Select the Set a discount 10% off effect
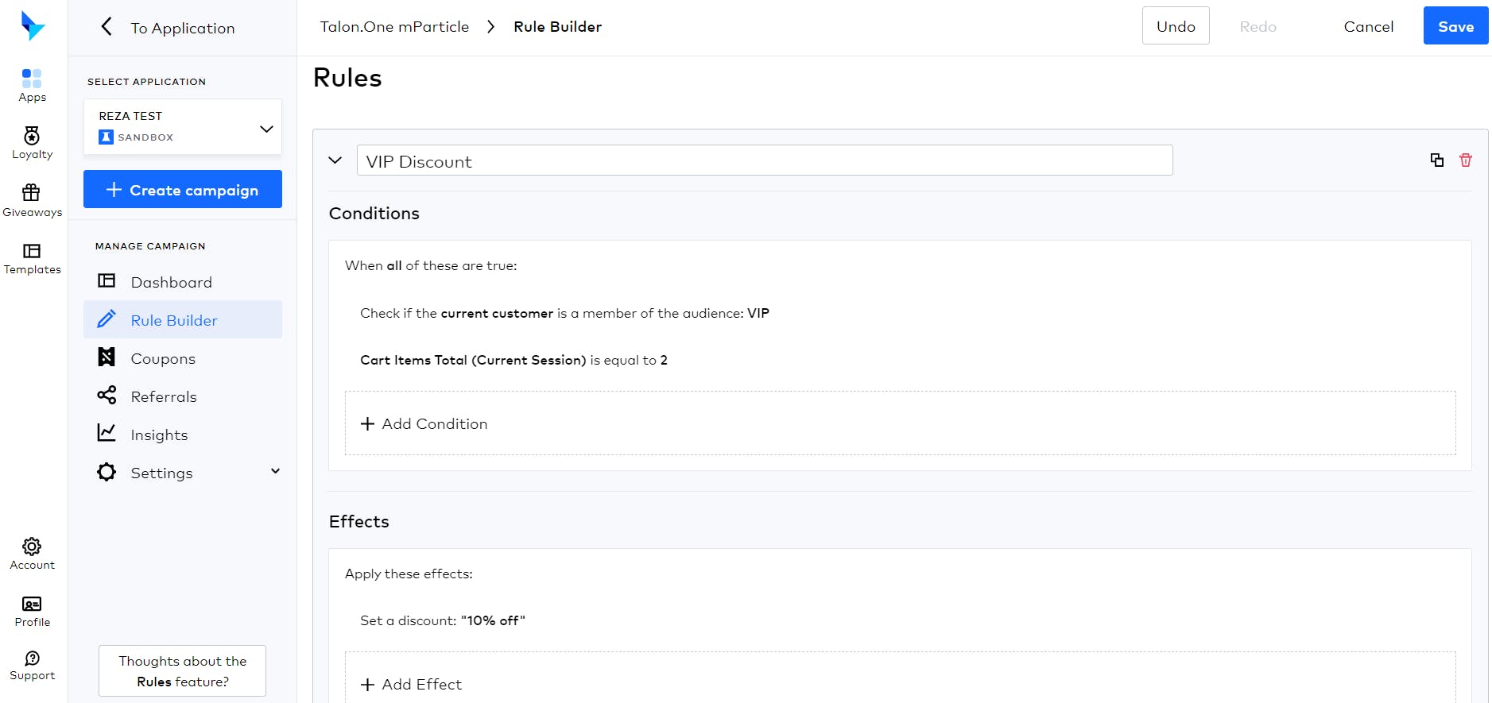The image size is (1492, 703). point(443,620)
